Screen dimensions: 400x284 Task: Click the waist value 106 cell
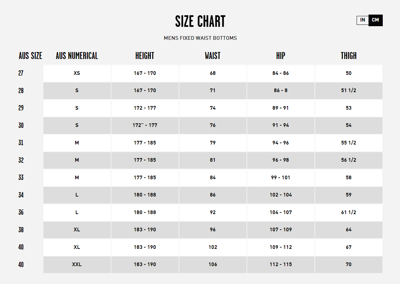click(x=213, y=264)
